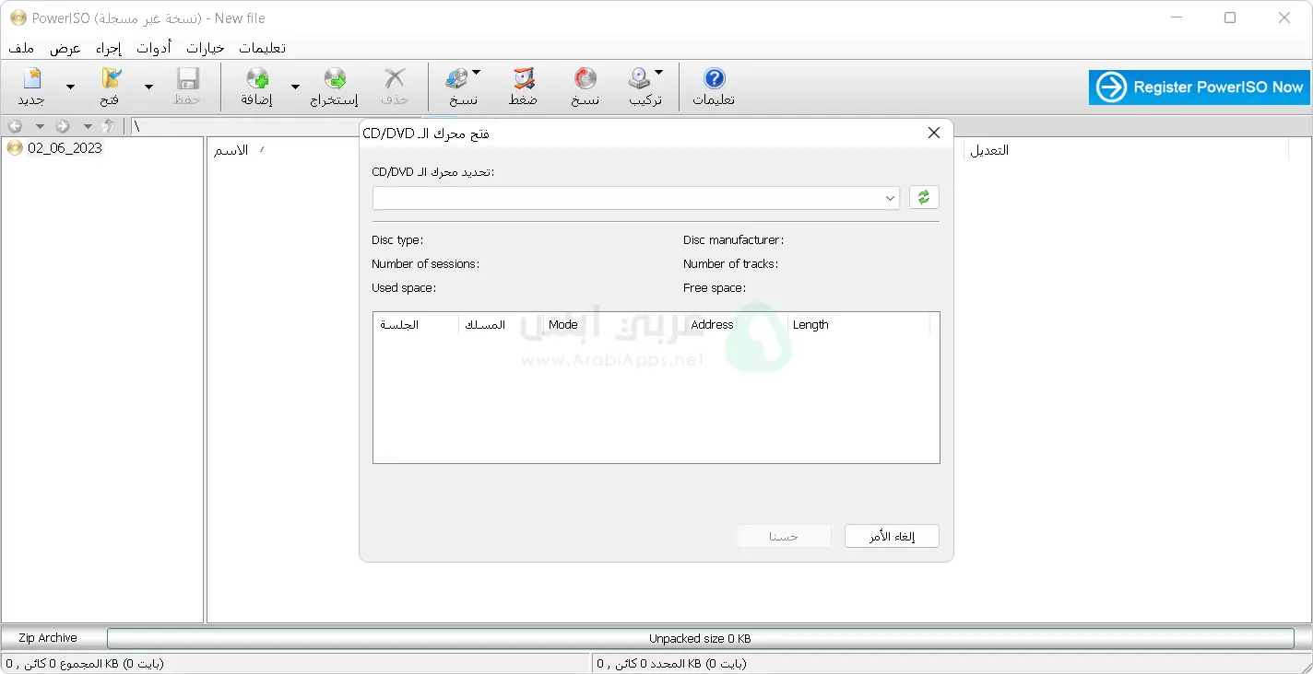Image resolution: width=1313 pixels, height=674 pixels.
Task: Click the Open (فتح) folder icon
Action: [111, 80]
